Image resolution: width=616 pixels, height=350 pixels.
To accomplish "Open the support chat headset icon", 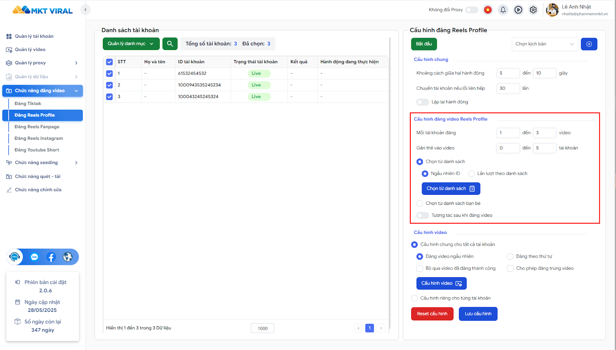I will [15, 257].
